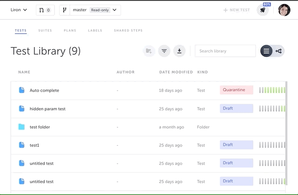298x195 pixels.
Task: Open the user profile avatar
Action: [x=284, y=10]
